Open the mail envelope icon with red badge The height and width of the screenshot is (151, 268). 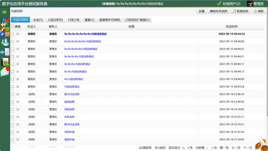coord(5,72)
